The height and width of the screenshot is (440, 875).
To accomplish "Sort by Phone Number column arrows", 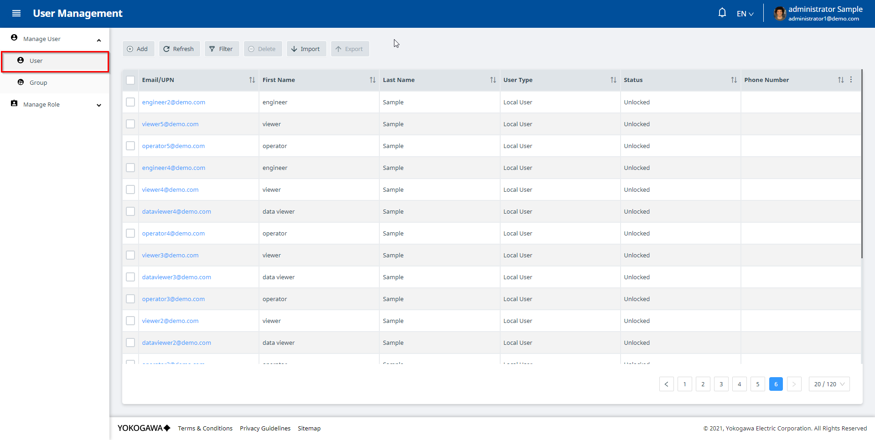I will click(x=840, y=80).
